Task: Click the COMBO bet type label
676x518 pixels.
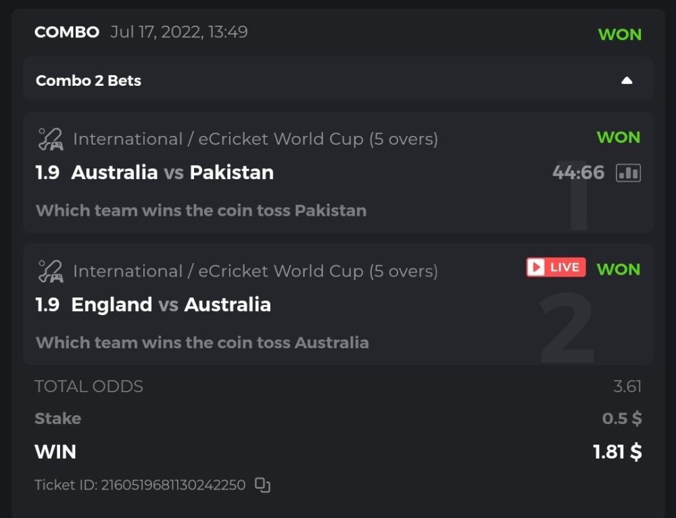Action: (x=67, y=32)
